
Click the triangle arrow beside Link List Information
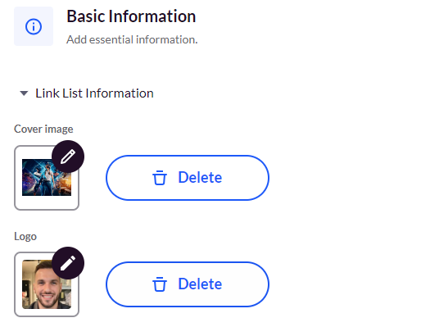pos(24,93)
